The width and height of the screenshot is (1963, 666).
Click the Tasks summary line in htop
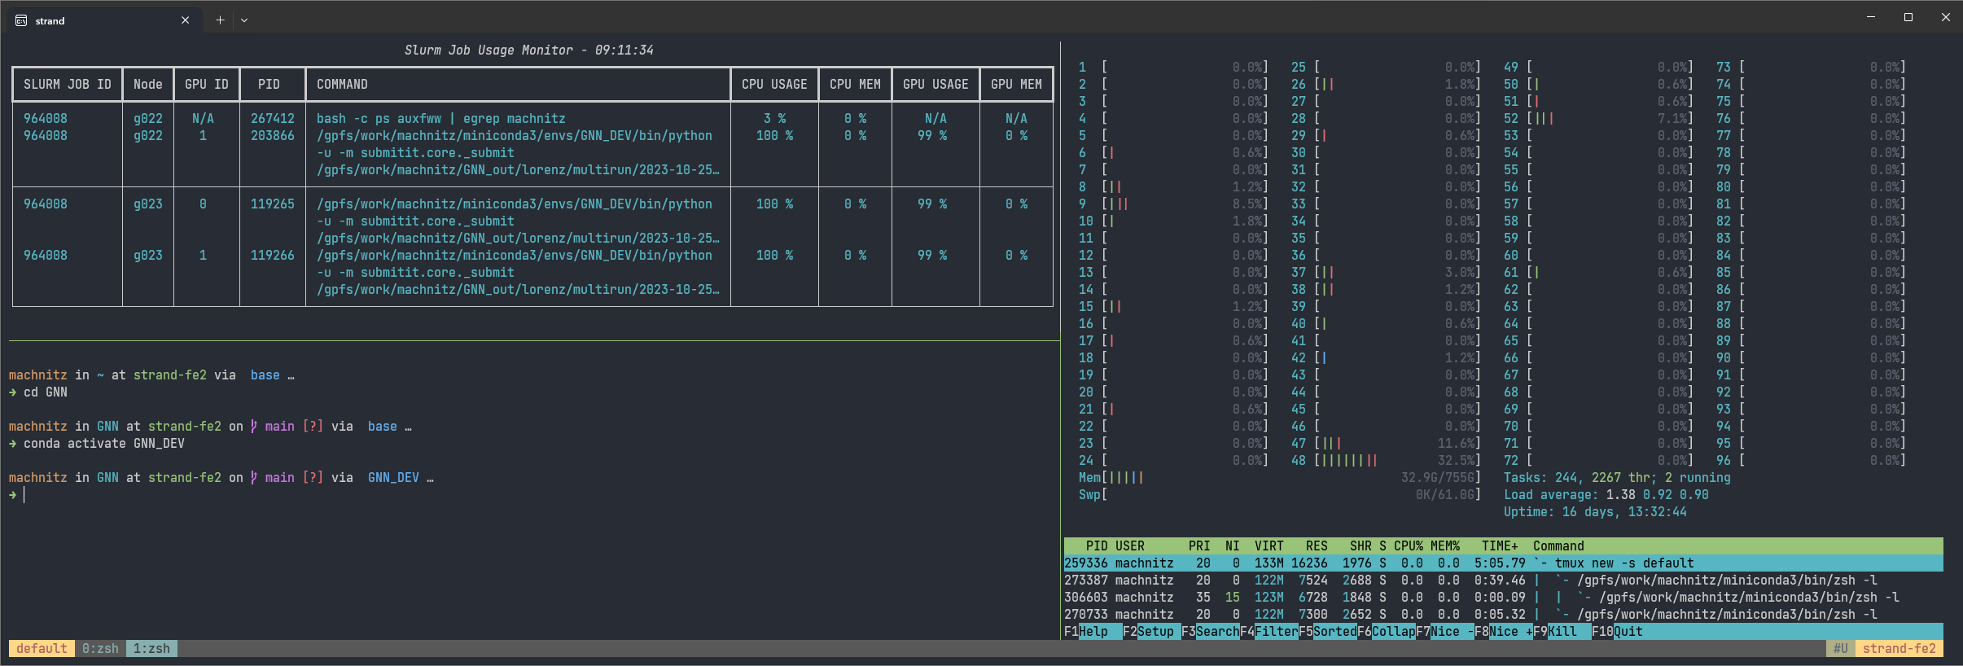[x=1617, y=478]
